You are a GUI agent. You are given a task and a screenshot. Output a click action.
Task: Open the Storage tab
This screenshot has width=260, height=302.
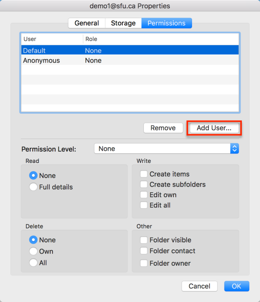click(x=123, y=23)
